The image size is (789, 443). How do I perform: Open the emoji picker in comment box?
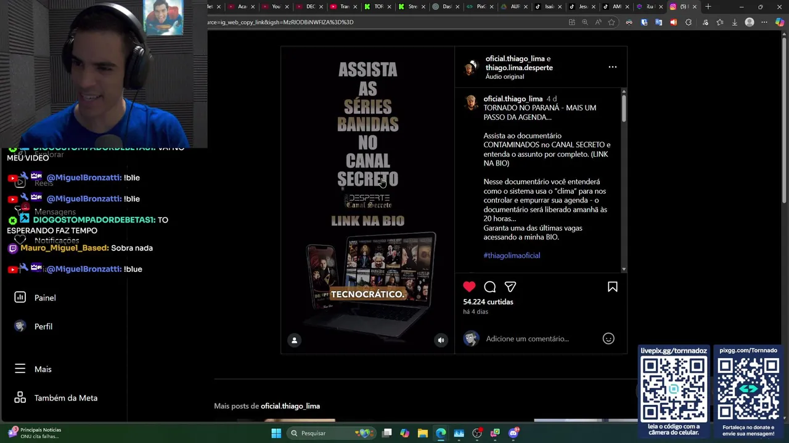(608, 338)
